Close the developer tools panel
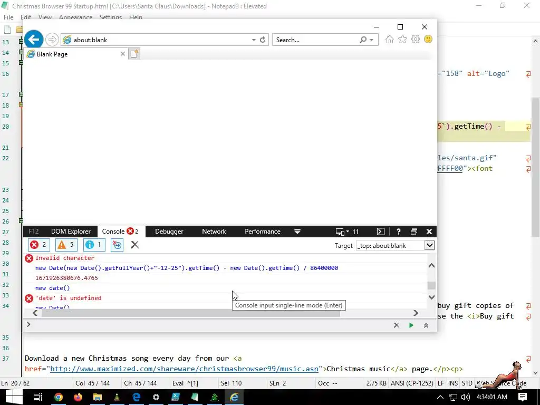The image size is (540, 405). [x=429, y=232]
